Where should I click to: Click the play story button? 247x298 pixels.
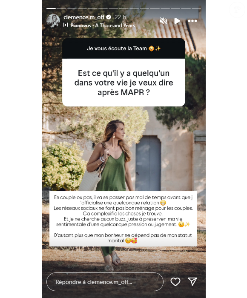click(177, 21)
